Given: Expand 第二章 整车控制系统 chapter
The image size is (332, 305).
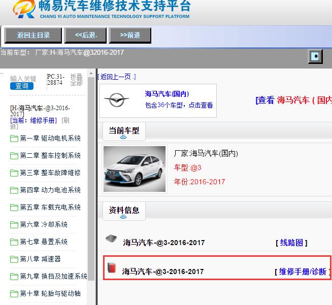Looking at the screenshot, I should (x=50, y=156).
